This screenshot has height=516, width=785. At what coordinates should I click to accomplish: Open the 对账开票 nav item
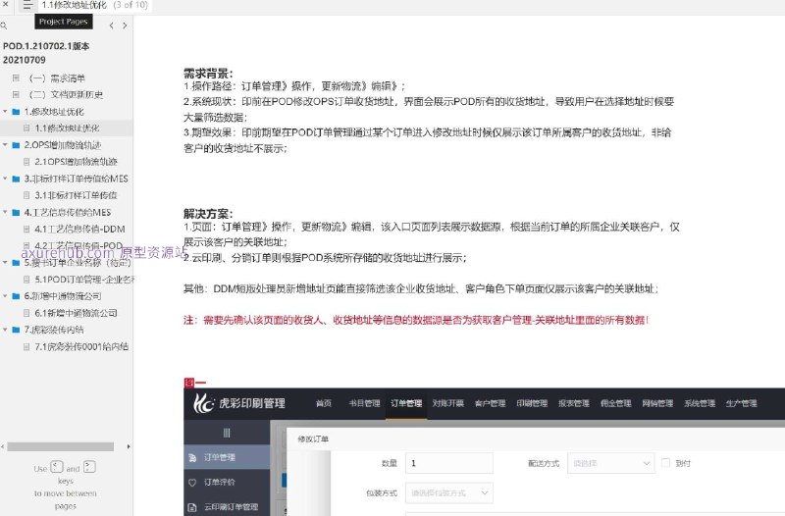[x=448, y=403]
